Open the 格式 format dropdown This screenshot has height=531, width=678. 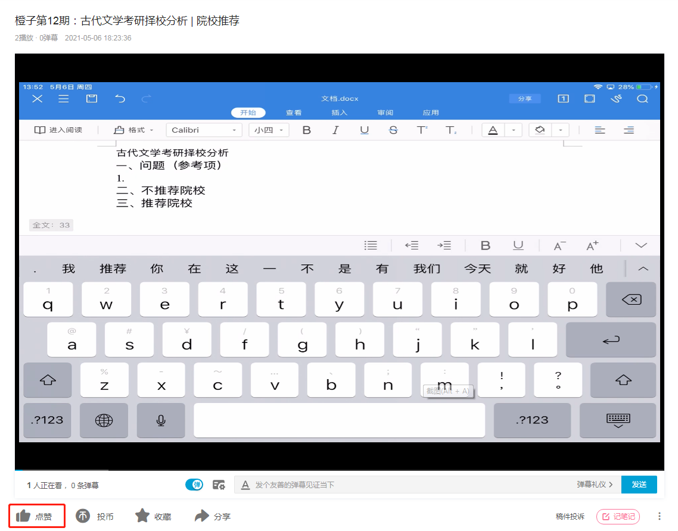[x=133, y=130]
